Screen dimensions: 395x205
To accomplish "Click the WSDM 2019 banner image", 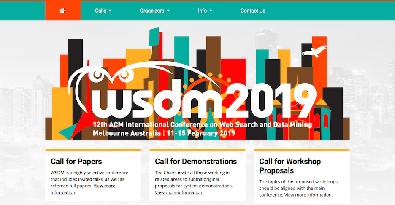I will [197, 84].
